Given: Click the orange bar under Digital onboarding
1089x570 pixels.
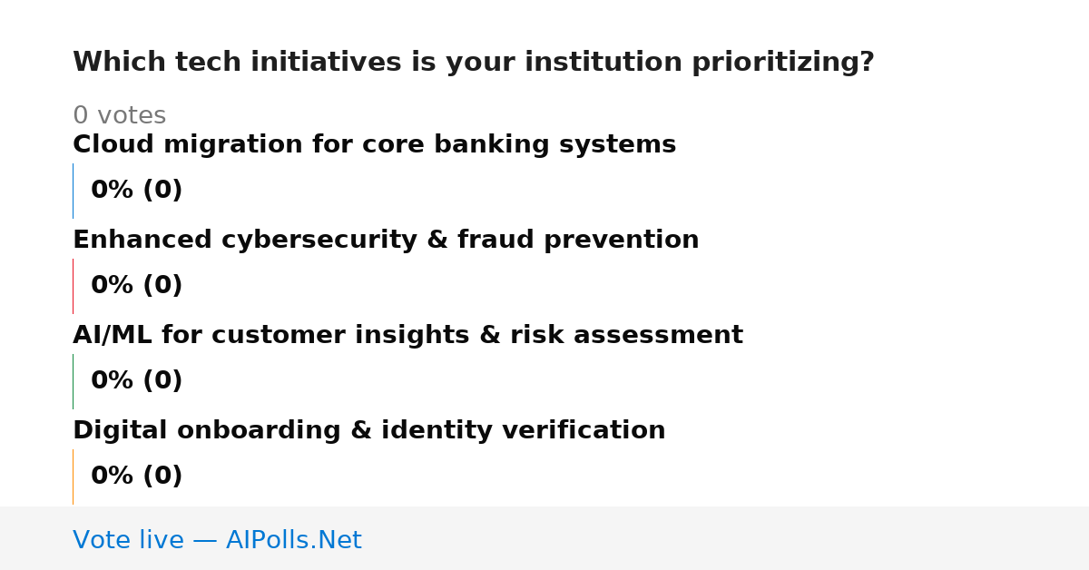Looking at the screenshot, I should click(73, 477).
